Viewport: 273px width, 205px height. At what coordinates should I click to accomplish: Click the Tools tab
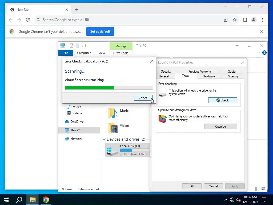pyautogui.click(x=185, y=76)
